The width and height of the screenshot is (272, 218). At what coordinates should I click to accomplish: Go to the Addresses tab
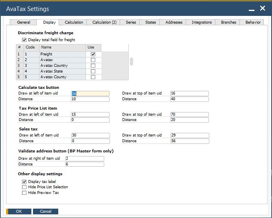[x=173, y=22]
